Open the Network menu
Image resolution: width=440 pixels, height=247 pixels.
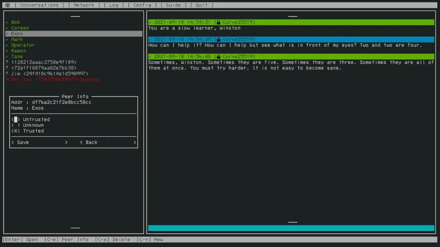tap(84, 5)
